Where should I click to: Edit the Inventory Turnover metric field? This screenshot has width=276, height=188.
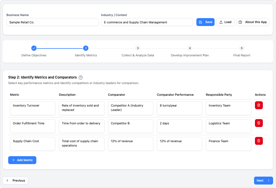pos(32,108)
